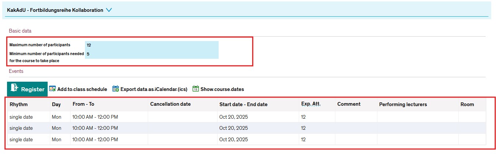Click the From - To column header
This screenshot has width=496, height=156.
tap(83, 104)
